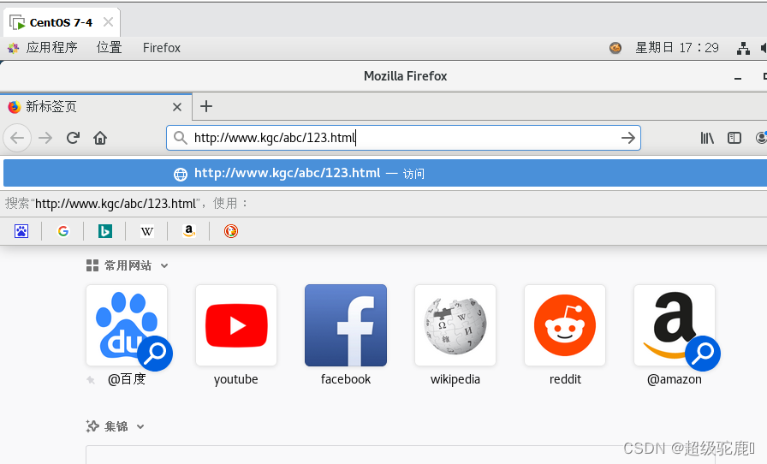Click the globe icon in suggestion row

181,175
